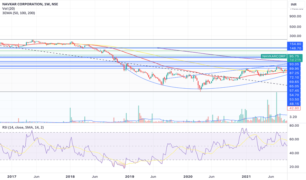Click the 2021 label on time axis

click(246, 177)
